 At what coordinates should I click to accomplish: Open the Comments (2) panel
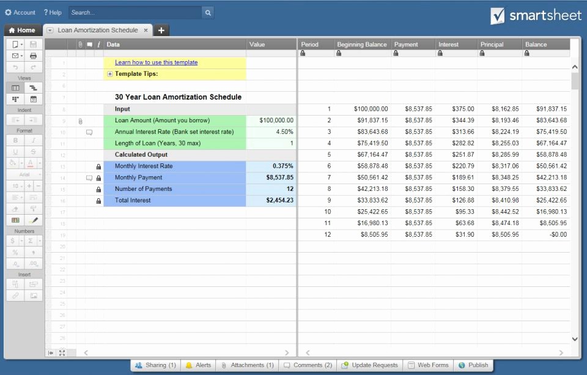(x=308, y=365)
